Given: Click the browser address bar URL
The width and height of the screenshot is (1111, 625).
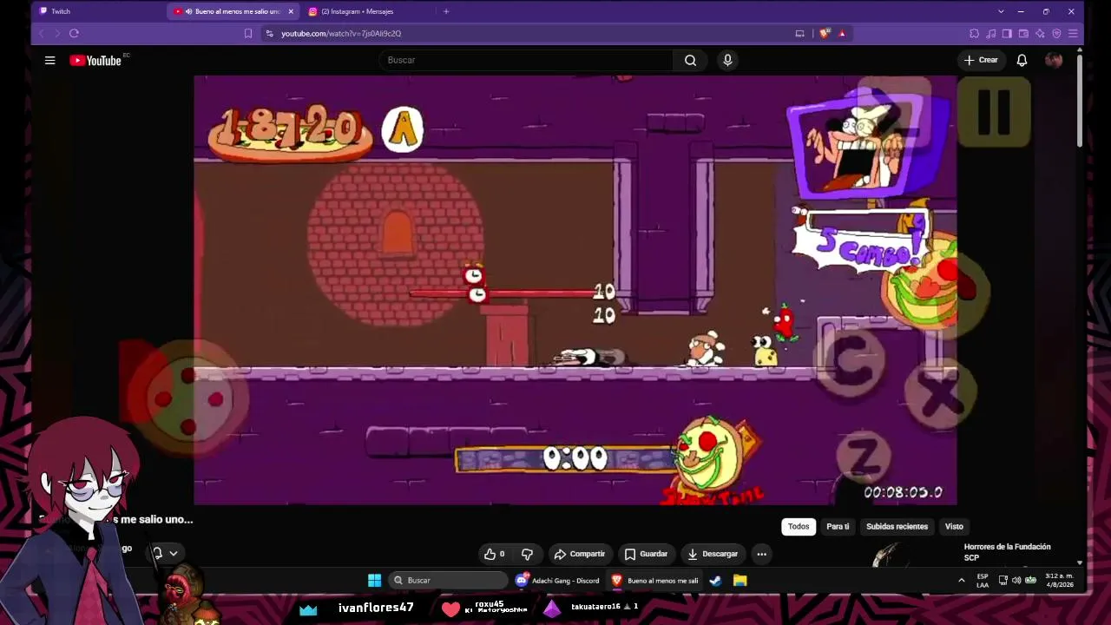Looking at the screenshot, I should click(x=341, y=33).
